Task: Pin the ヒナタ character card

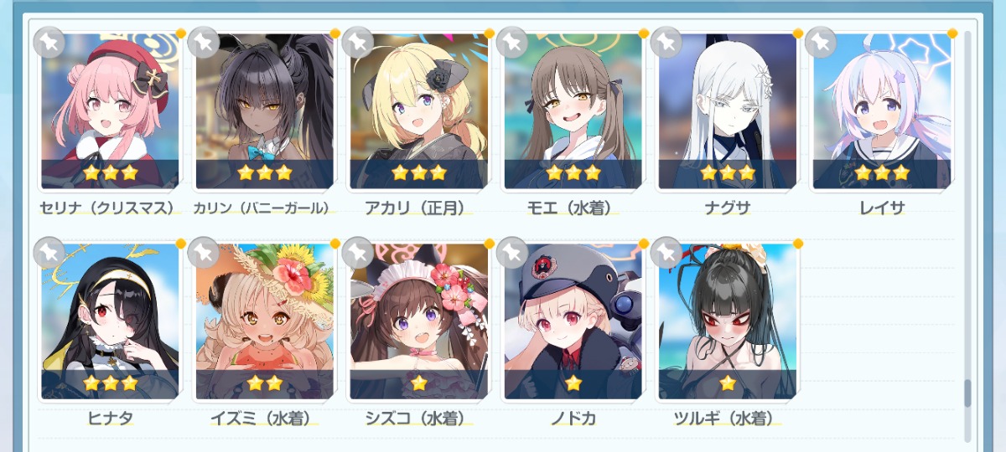Action: coord(49,253)
